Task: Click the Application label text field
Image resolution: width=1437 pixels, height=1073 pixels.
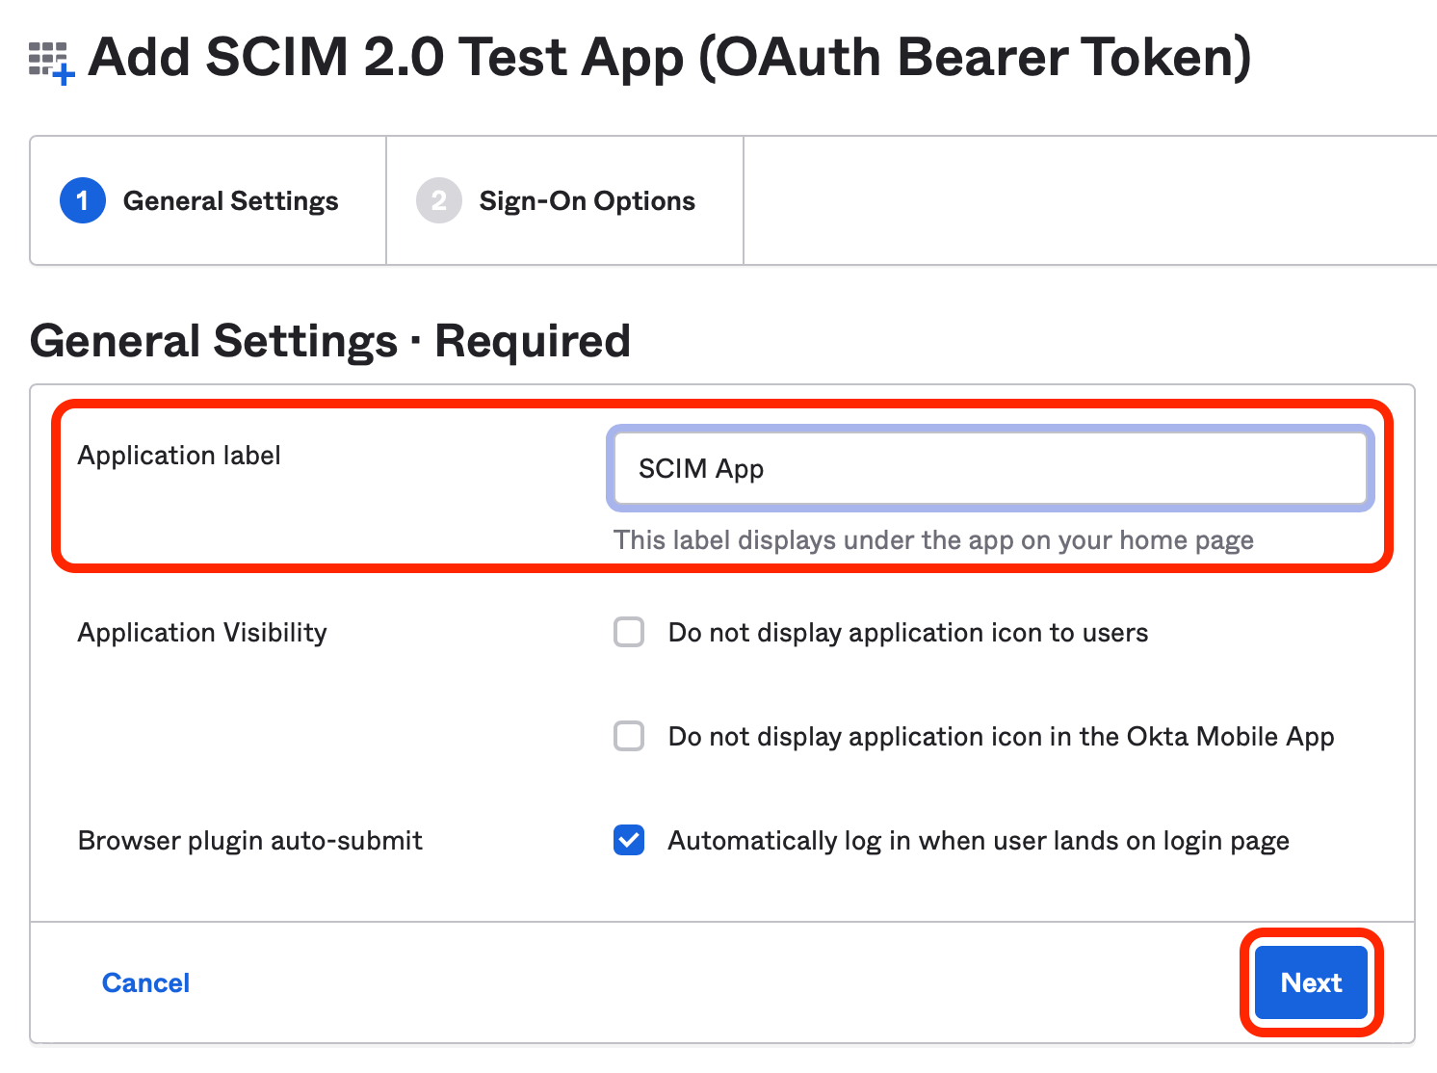Action: [x=990, y=468]
